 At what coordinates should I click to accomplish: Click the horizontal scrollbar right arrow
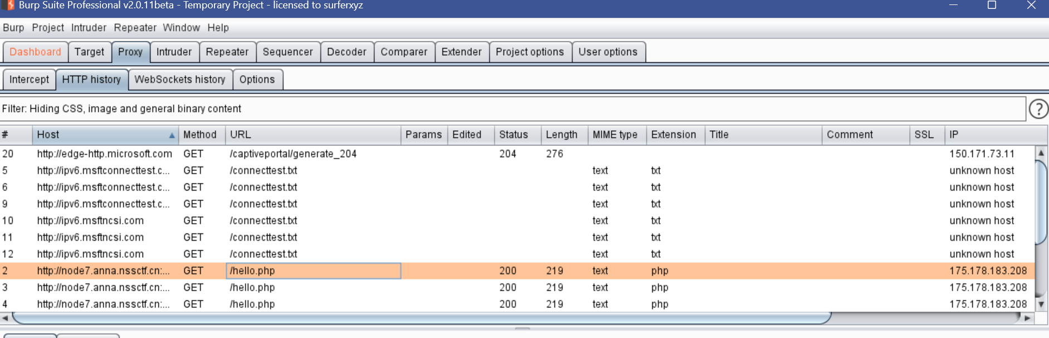(1028, 318)
